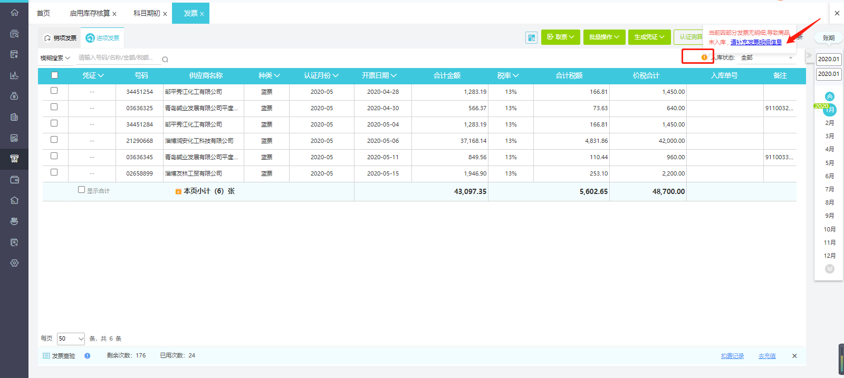This screenshot has height=378, width=844.
Task: Open the starred document sidebar icon
Action: 14,243
